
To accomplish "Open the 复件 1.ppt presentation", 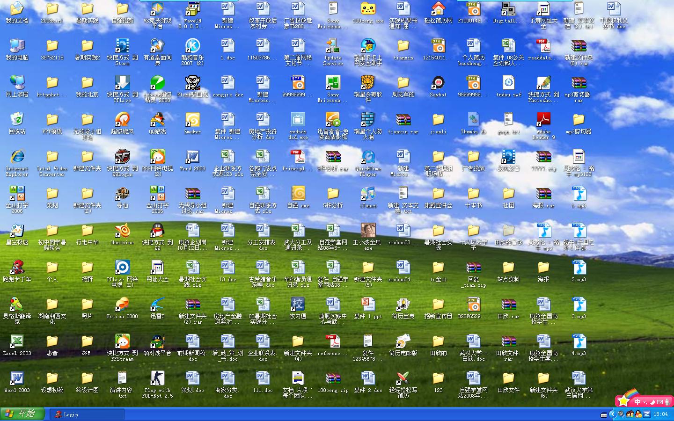I will click(x=368, y=308).
